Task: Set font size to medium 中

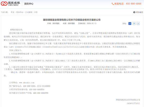Action: point(134,24)
